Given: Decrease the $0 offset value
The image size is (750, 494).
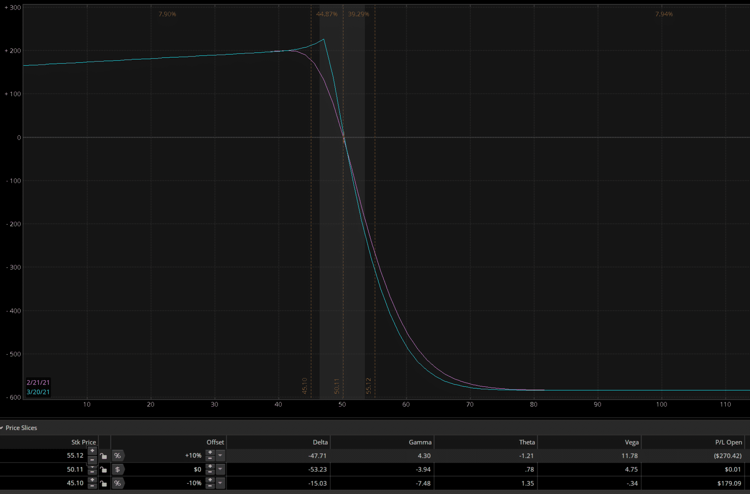Looking at the screenshot, I should pyautogui.click(x=210, y=472).
